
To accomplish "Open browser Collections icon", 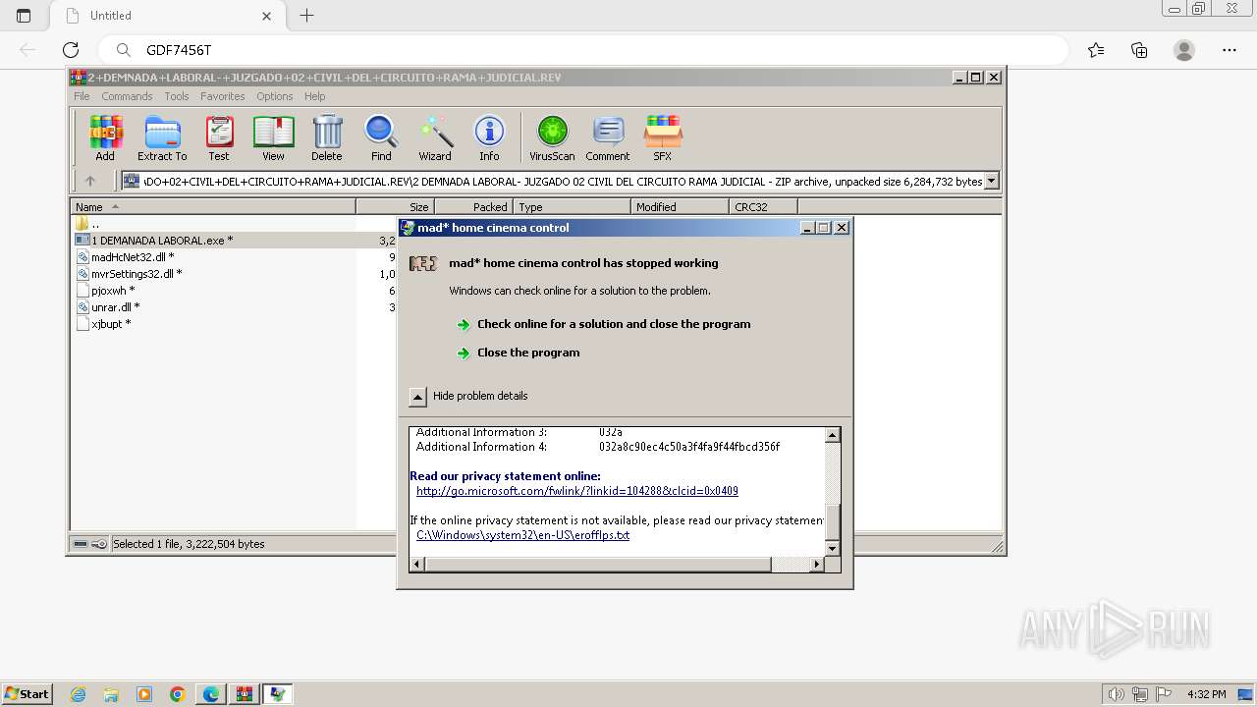I will click(x=1139, y=50).
